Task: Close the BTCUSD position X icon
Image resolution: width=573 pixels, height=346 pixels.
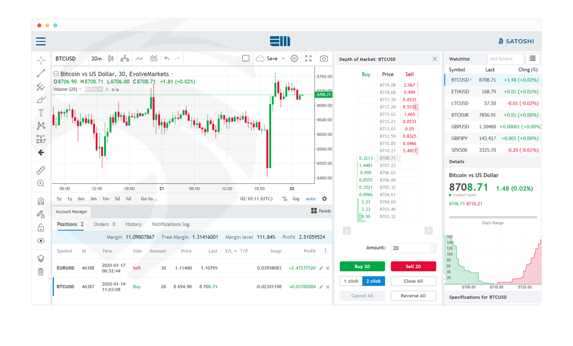Action: [x=328, y=287]
